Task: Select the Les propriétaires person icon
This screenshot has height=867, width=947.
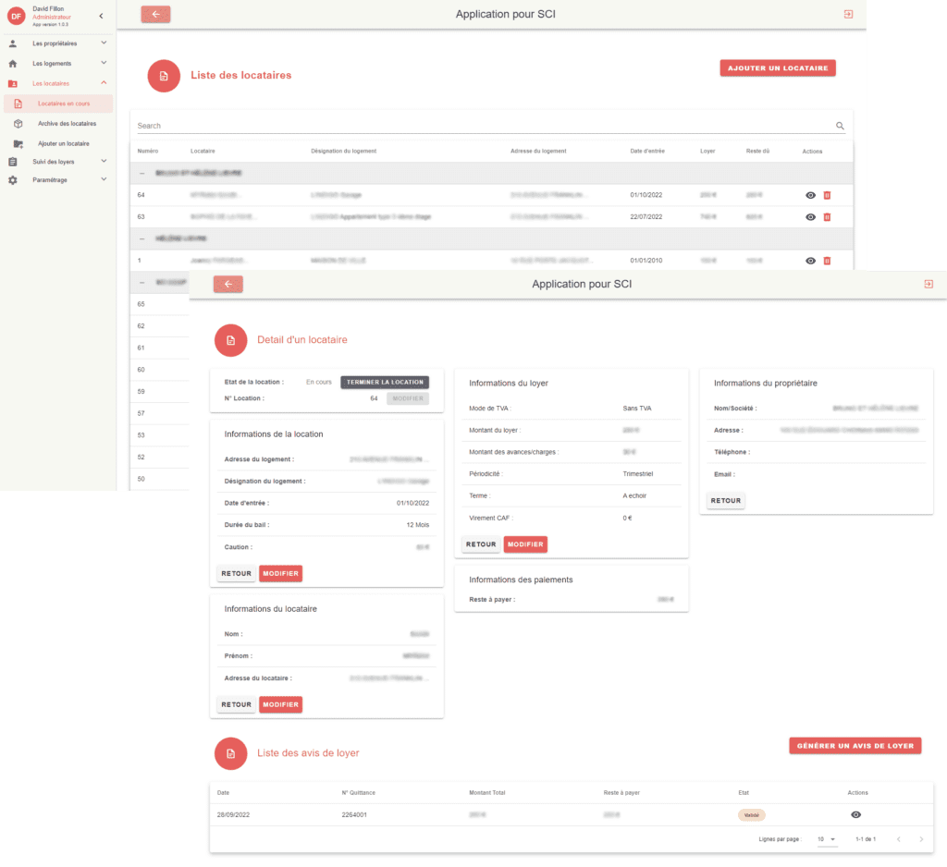Action: click(12, 43)
